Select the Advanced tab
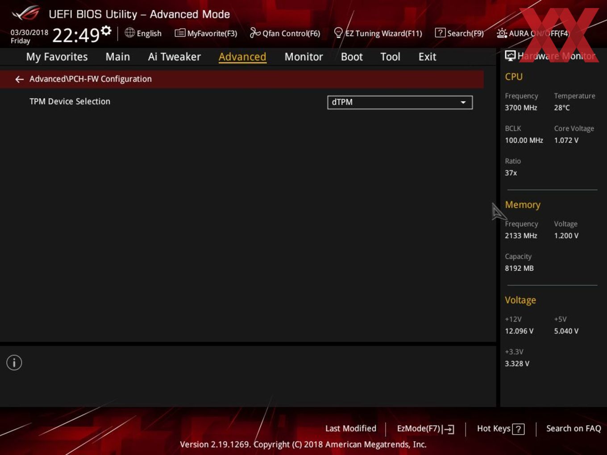 (242, 57)
